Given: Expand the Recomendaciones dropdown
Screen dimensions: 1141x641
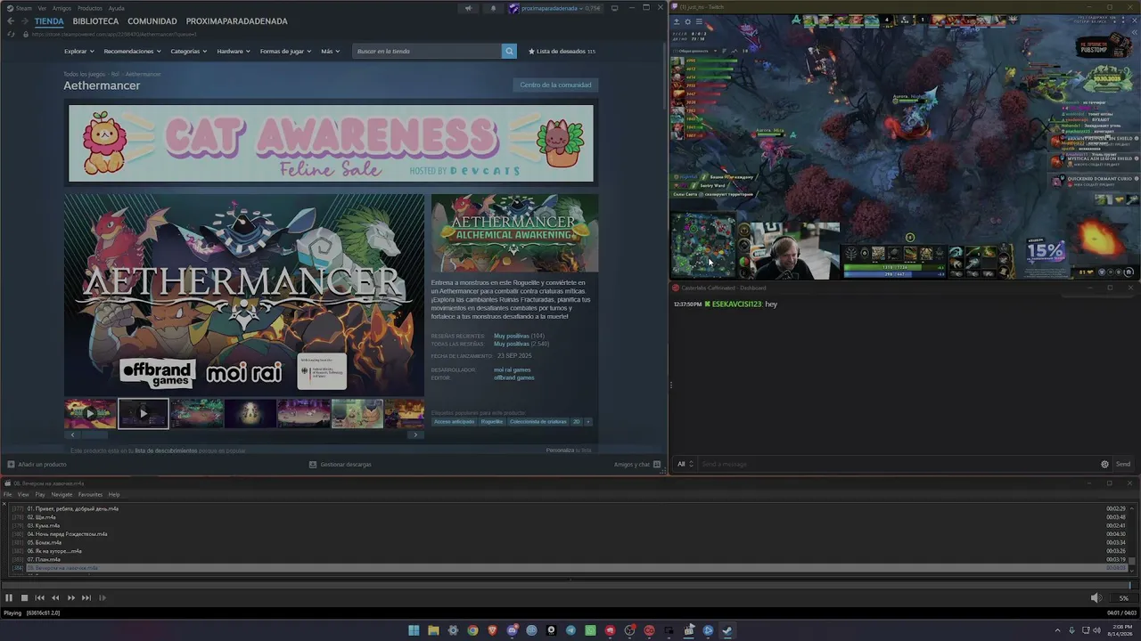Looking at the screenshot, I should point(132,52).
